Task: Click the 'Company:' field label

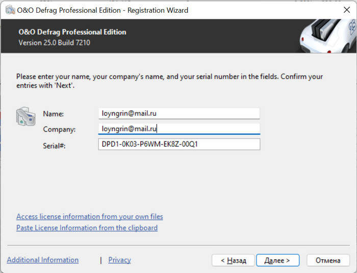Action: click(x=59, y=130)
